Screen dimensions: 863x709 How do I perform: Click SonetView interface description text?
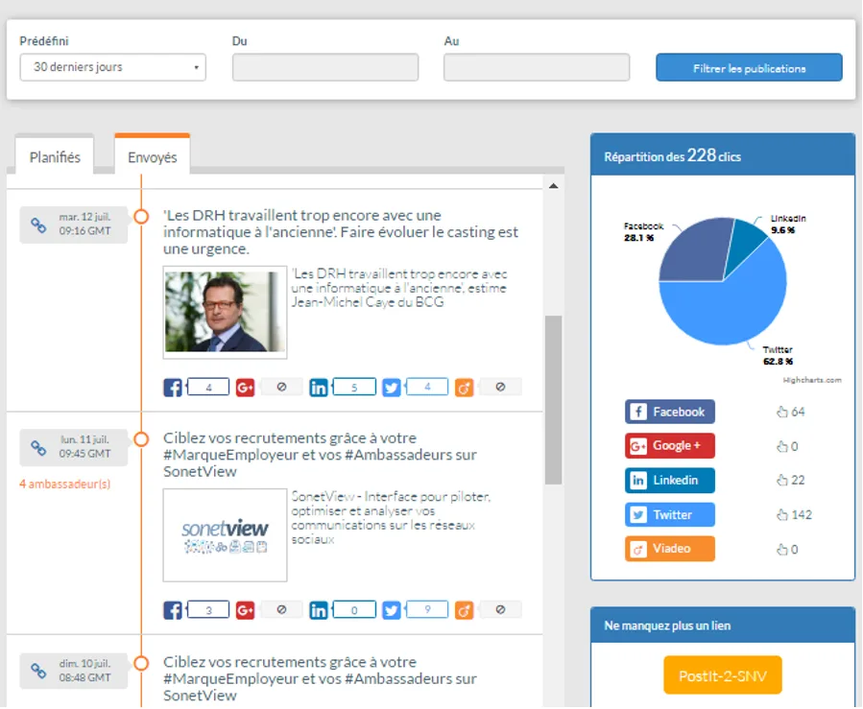tap(391, 517)
